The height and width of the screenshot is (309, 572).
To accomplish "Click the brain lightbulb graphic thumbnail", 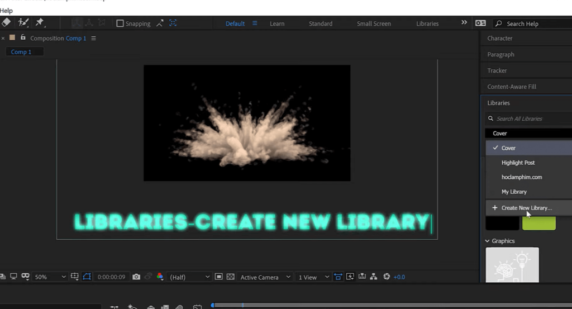I will (x=512, y=265).
